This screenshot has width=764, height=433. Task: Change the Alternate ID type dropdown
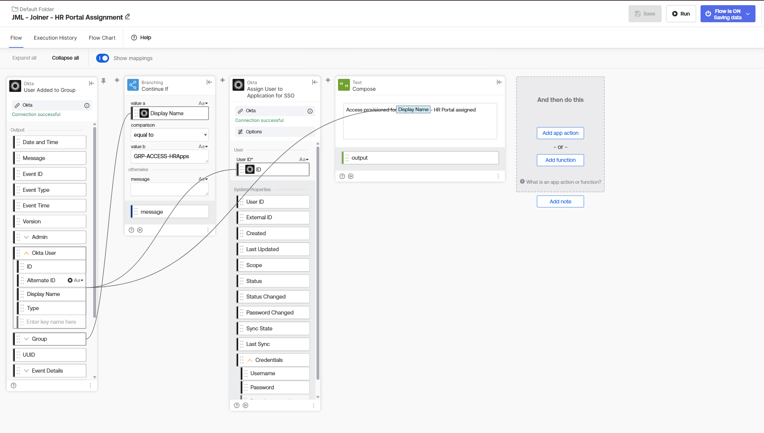(78, 280)
